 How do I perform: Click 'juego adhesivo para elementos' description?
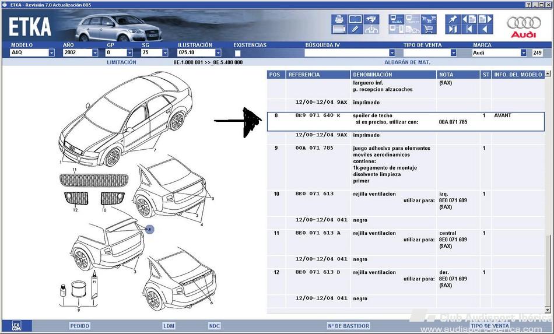pos(391,148)
